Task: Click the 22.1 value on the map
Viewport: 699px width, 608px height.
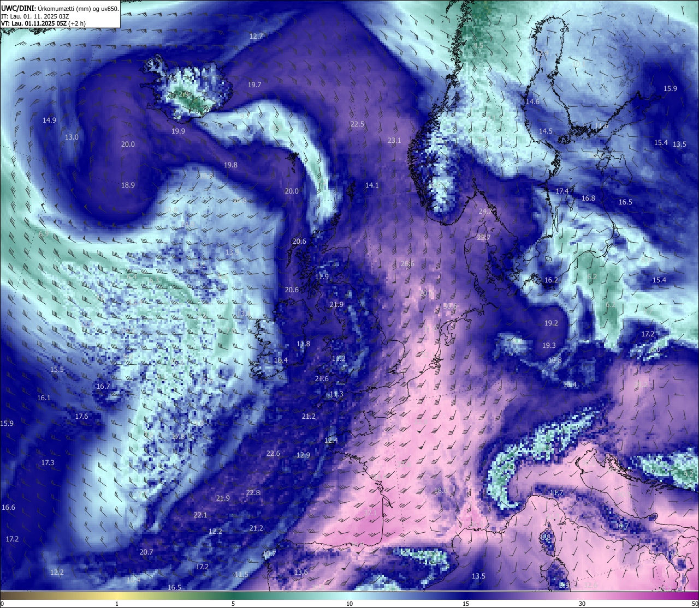Action: point(200,515)
